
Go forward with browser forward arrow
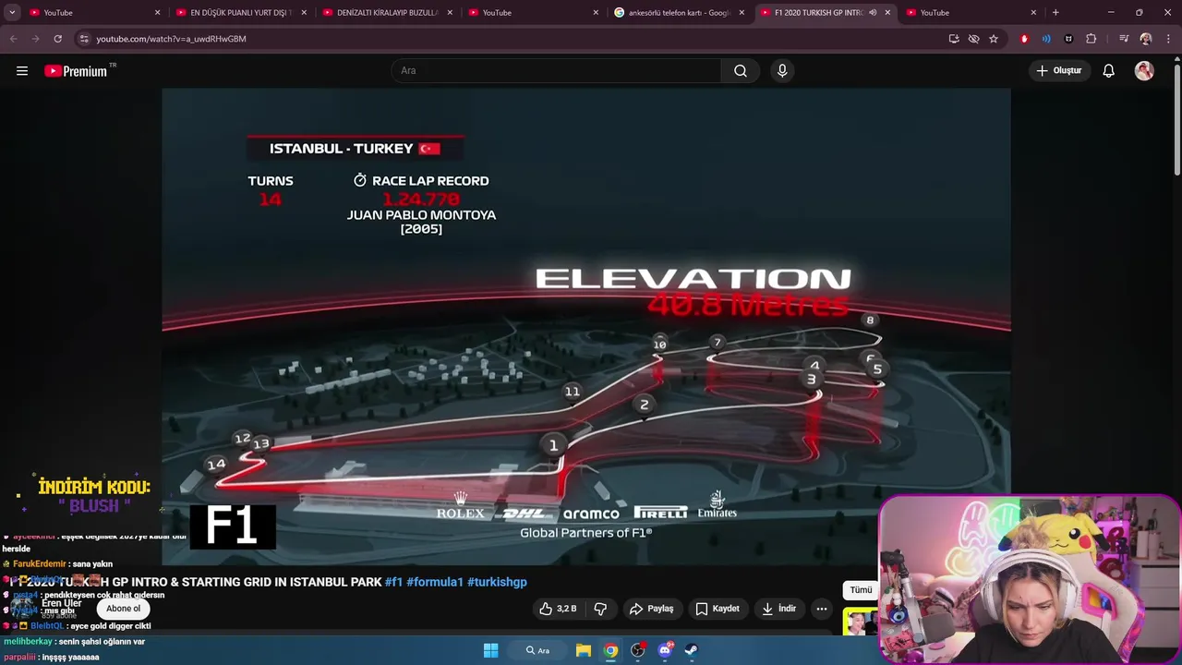(x=35, y=39)
